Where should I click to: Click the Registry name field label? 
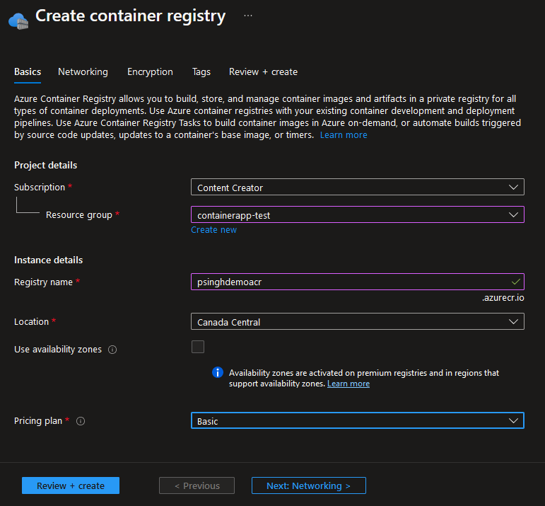pyautogui.click(x=43, y=282)
